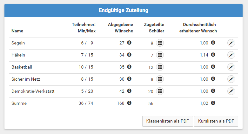Click info icon beside Basketball's 35 wishes
This screenshot has height=134, width=248.
click(129, 67)
